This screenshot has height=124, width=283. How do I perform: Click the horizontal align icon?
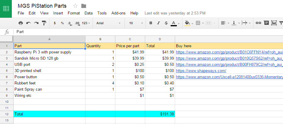click(x=223, y=23)
